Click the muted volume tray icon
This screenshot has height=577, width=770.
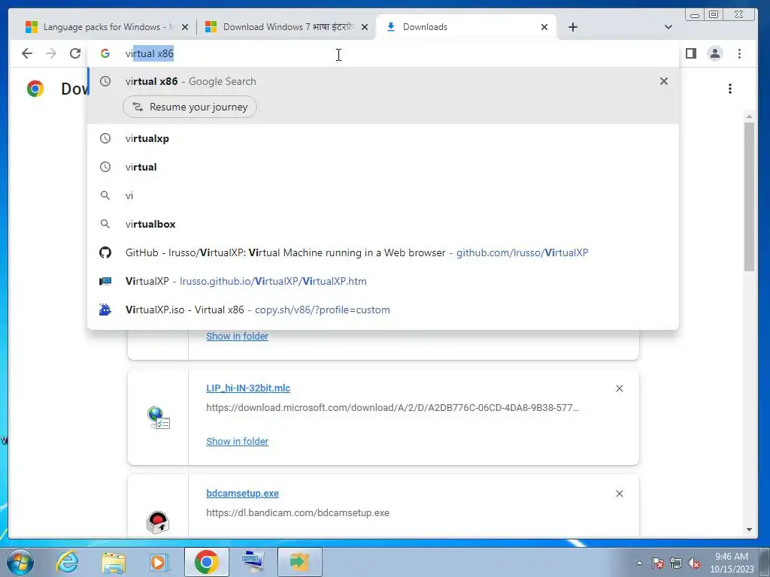coord(694,563)
